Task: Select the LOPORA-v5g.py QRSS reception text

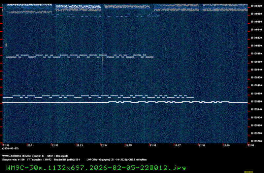Action: point(116,160)
